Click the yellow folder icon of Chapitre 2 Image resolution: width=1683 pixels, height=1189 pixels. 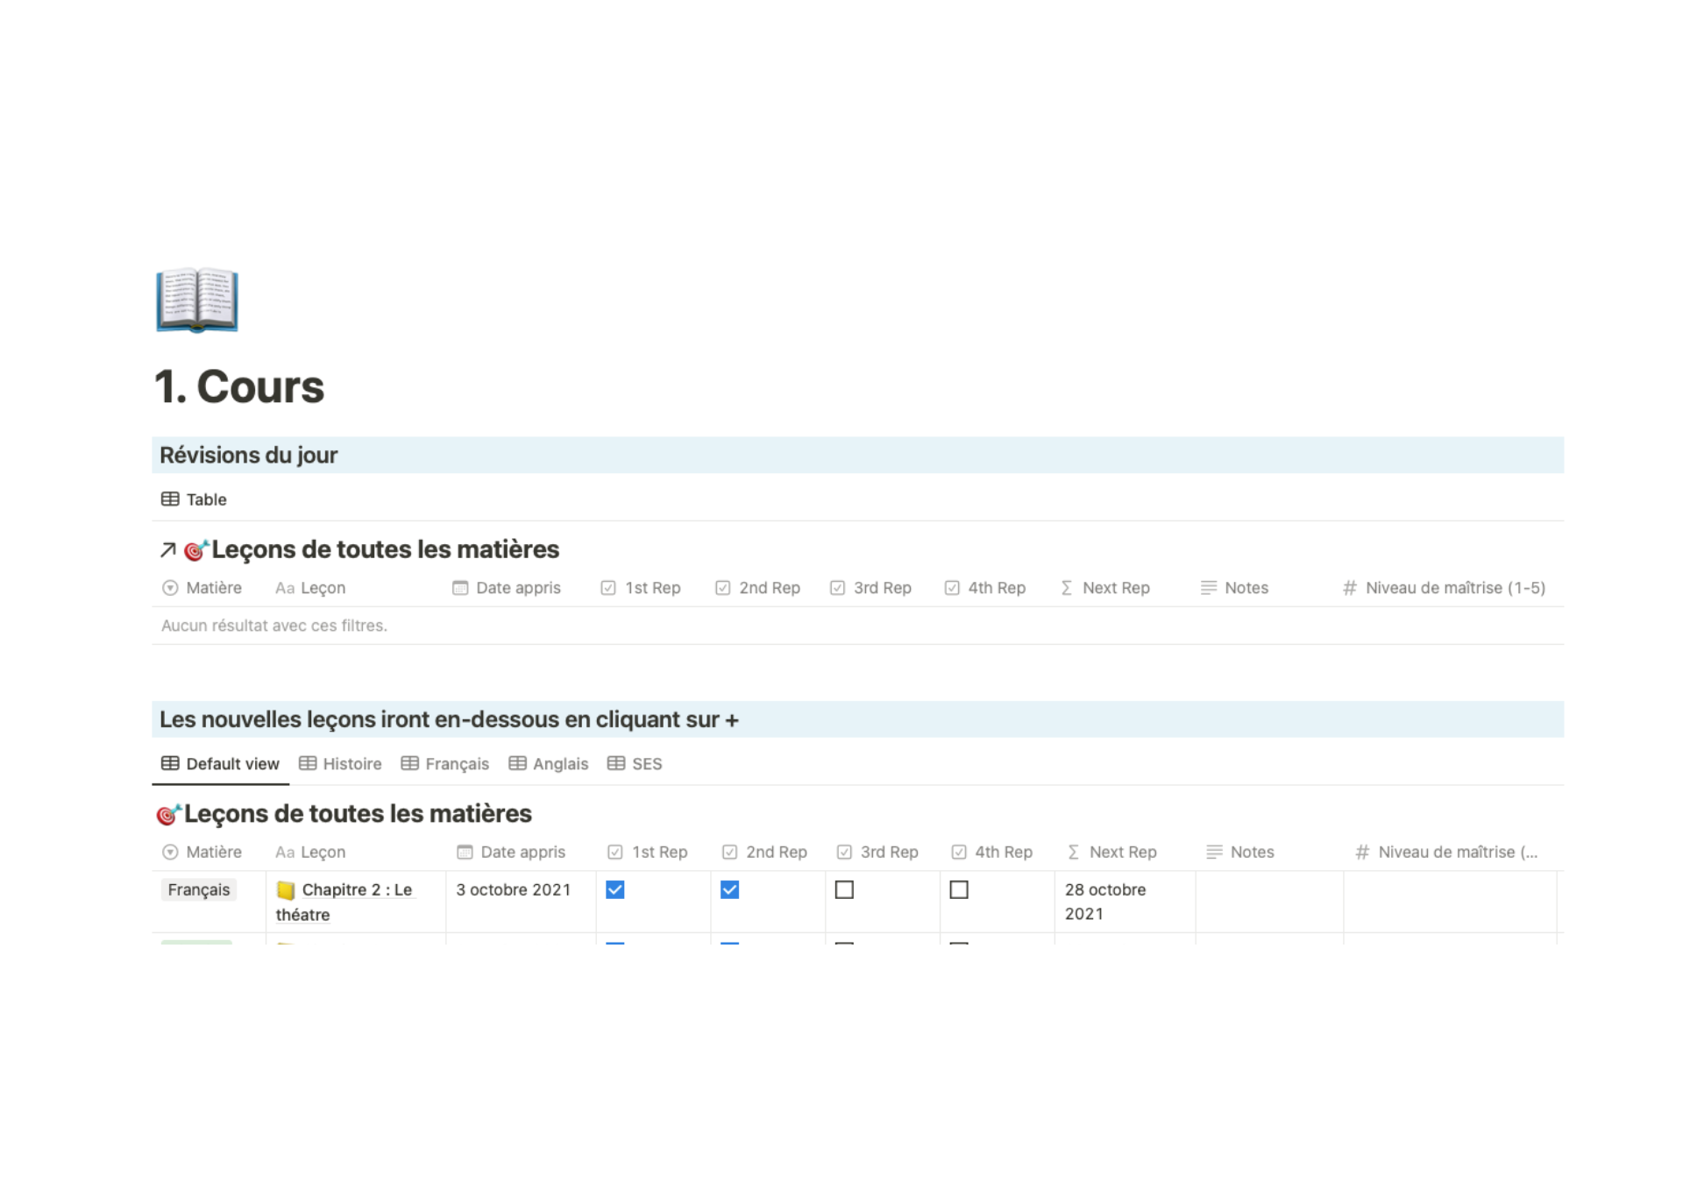(286, 890)
